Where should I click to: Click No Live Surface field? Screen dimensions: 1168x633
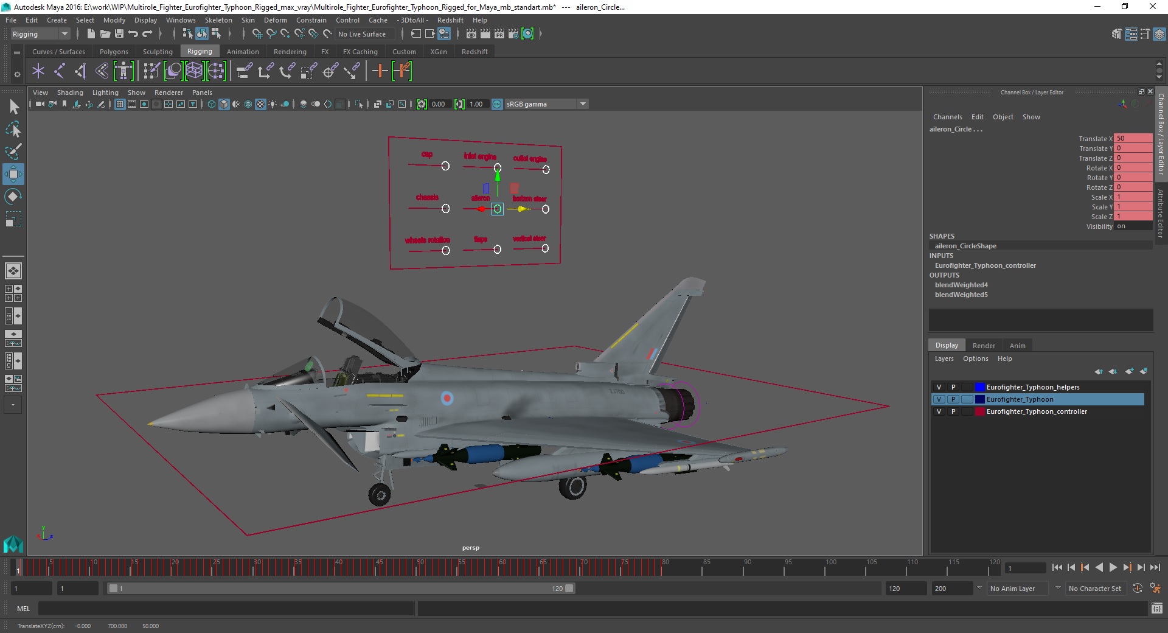[x=364, y=34]
